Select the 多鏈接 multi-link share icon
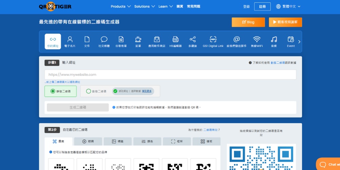 point(192,39)
